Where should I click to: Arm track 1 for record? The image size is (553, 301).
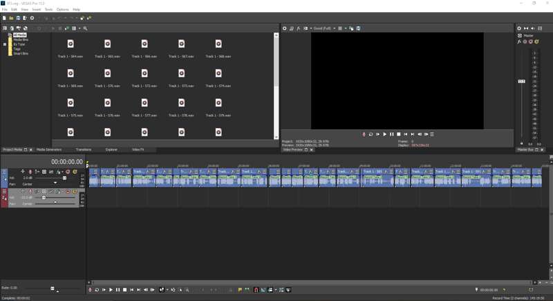30,172
